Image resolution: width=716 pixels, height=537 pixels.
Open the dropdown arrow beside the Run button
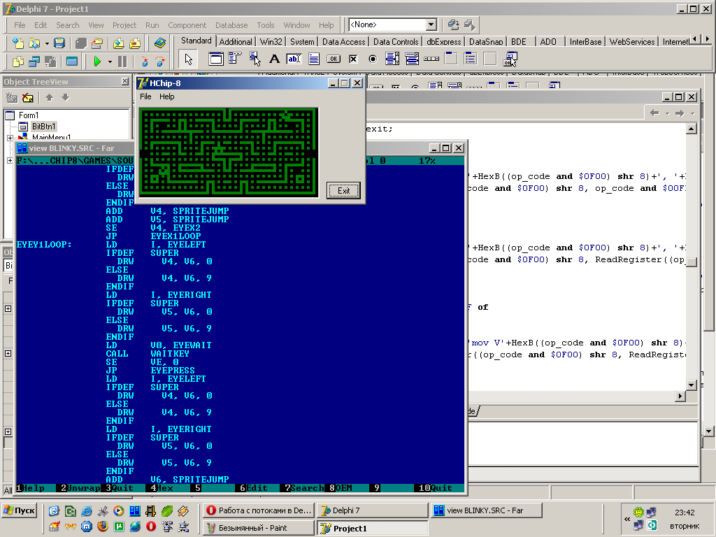pyautogui.click(x=110, y=62)
